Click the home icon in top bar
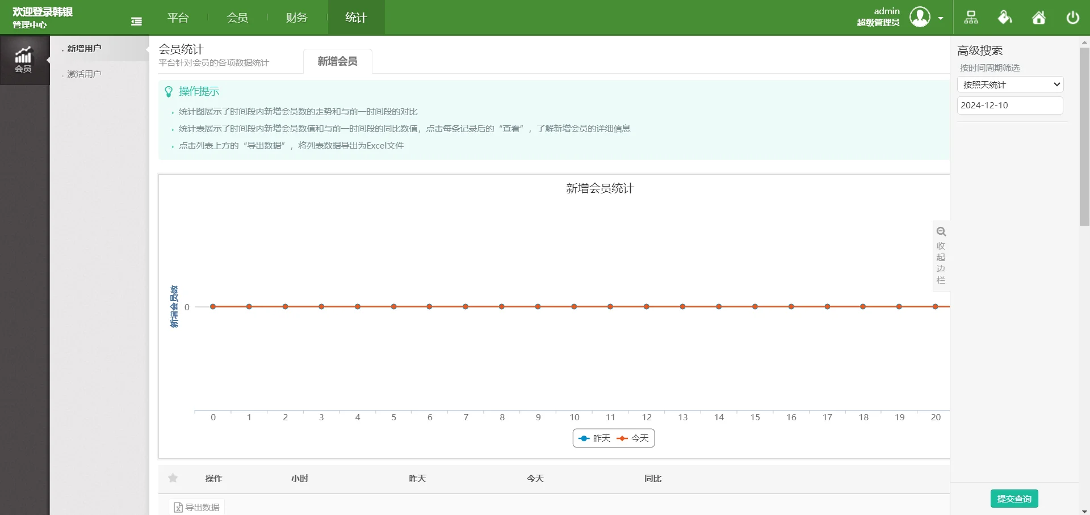Image resolution: width=1090 pixels, height=515 pixels. click(x=1038, y=17)
